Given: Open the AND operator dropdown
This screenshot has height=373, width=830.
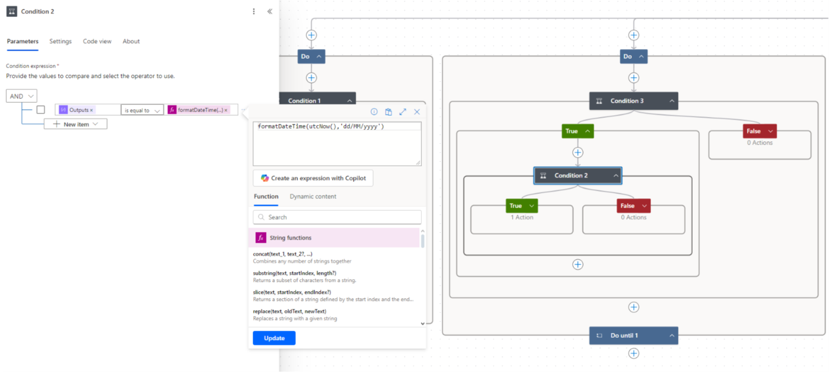Looking at the screenshot, I should point(22,96).
